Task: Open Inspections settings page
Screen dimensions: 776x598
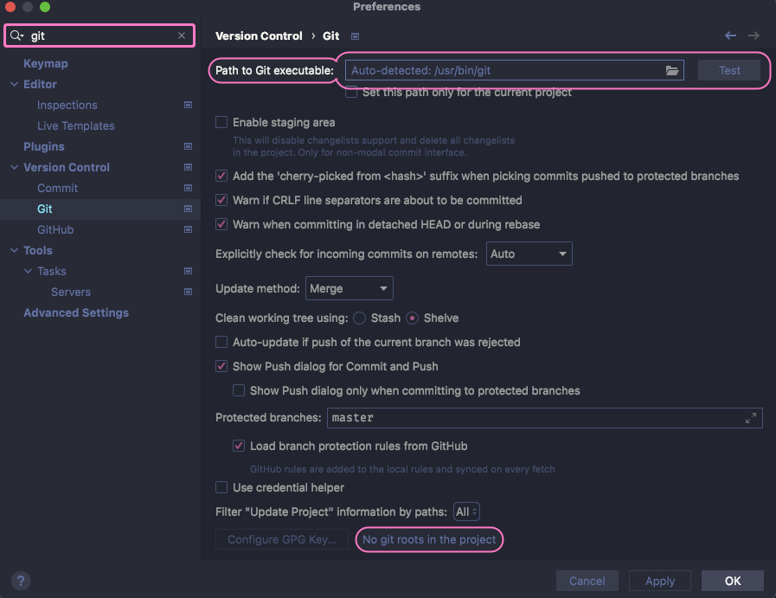Action: (x=67, y=105)
